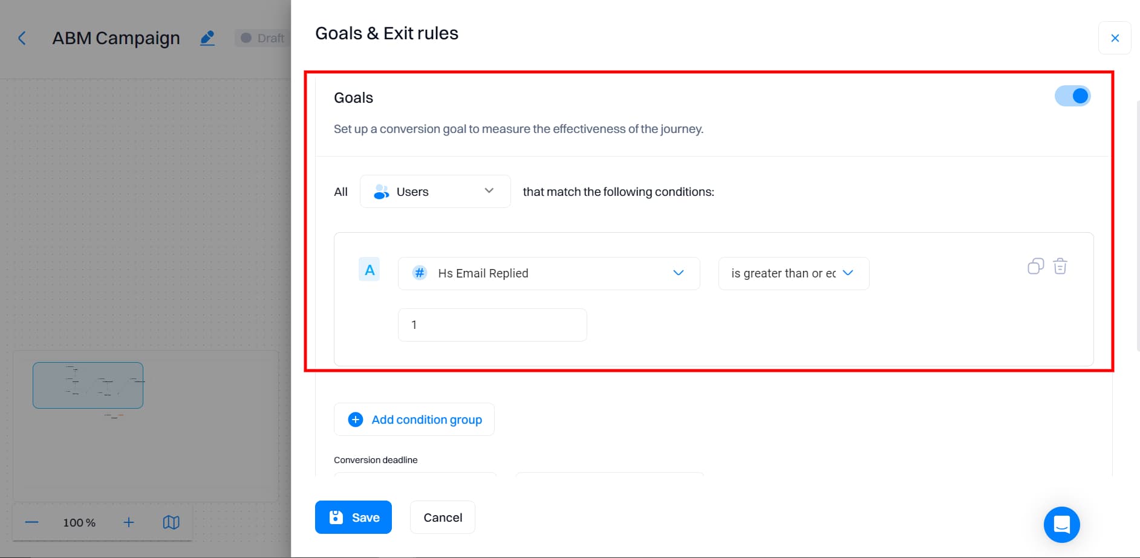Save the goal settings
The width and height of the screenshot is (1140, 558).
click(x=353, y=517)
